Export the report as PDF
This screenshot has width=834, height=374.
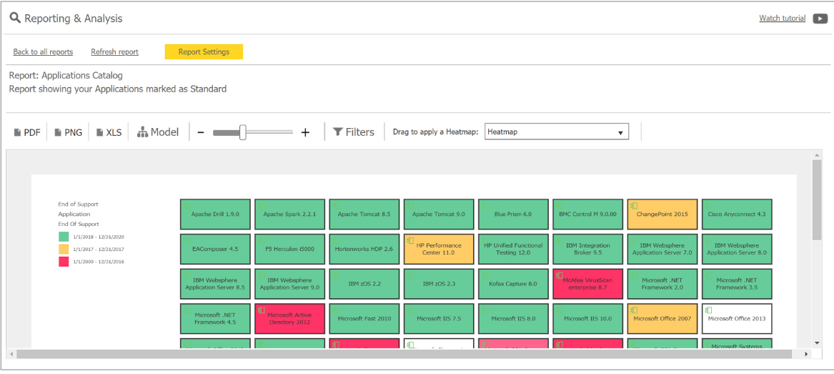(28, 132)
